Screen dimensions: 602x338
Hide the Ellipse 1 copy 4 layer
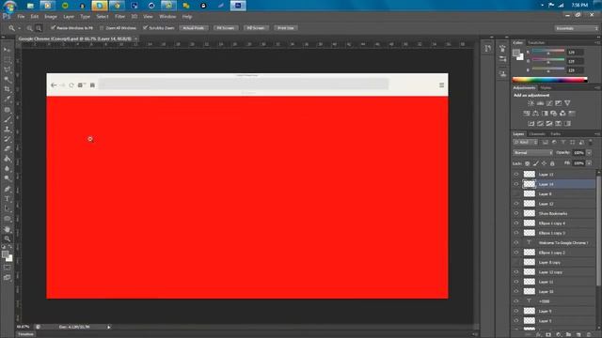click(516, 223)
